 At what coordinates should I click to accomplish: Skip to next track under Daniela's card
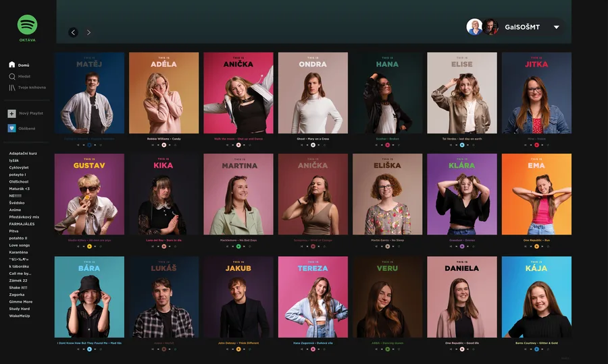tap(467, 349)
